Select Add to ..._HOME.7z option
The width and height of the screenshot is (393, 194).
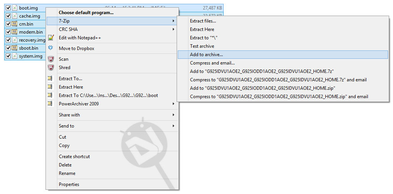pyautogui.click(x=261, y=71)
